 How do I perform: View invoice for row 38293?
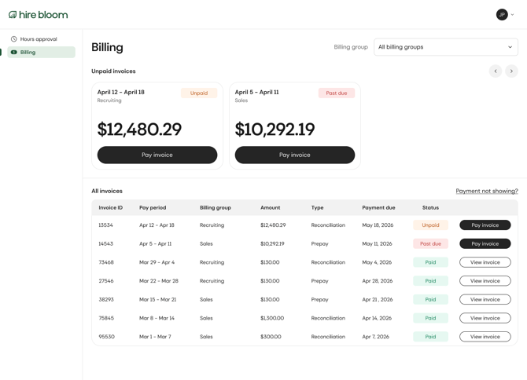(485, 299)
